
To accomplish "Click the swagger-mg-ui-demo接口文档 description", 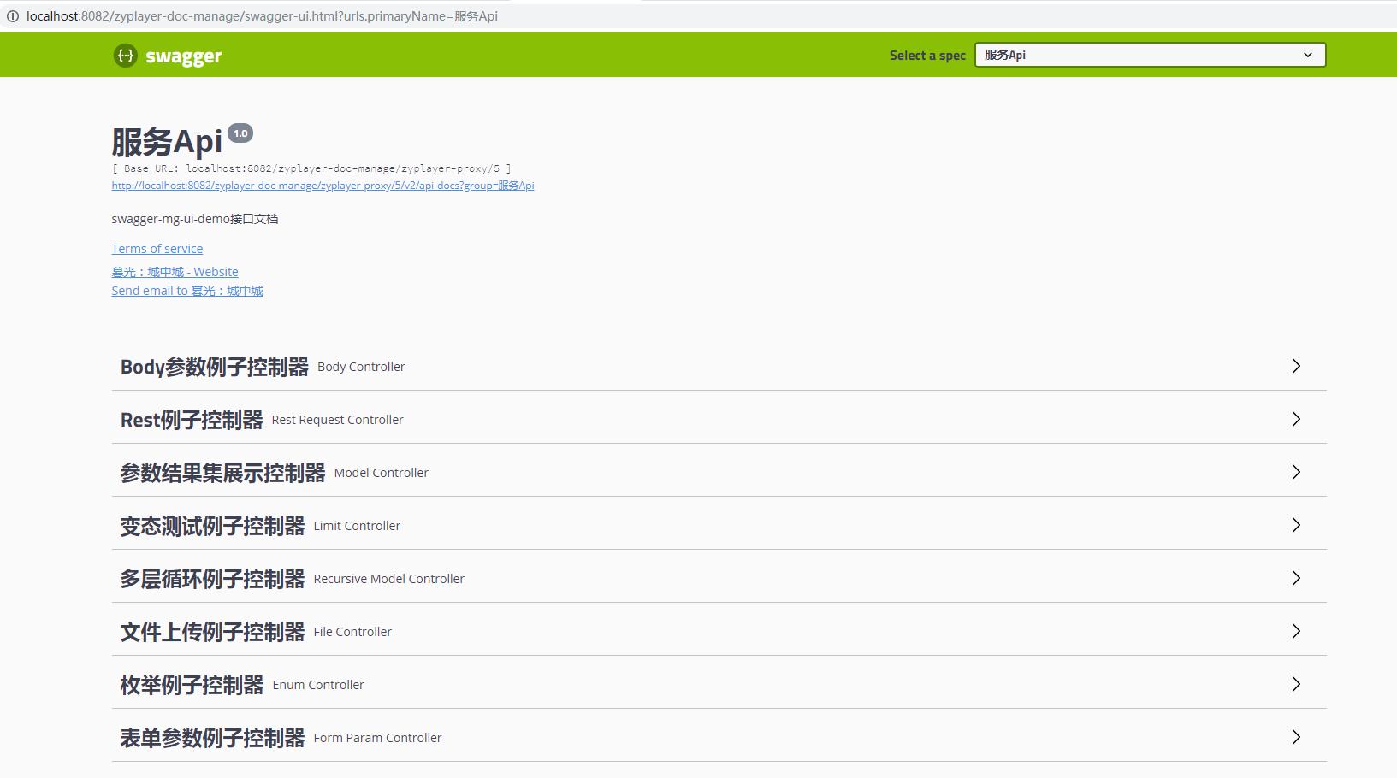I will pos(195,219).
